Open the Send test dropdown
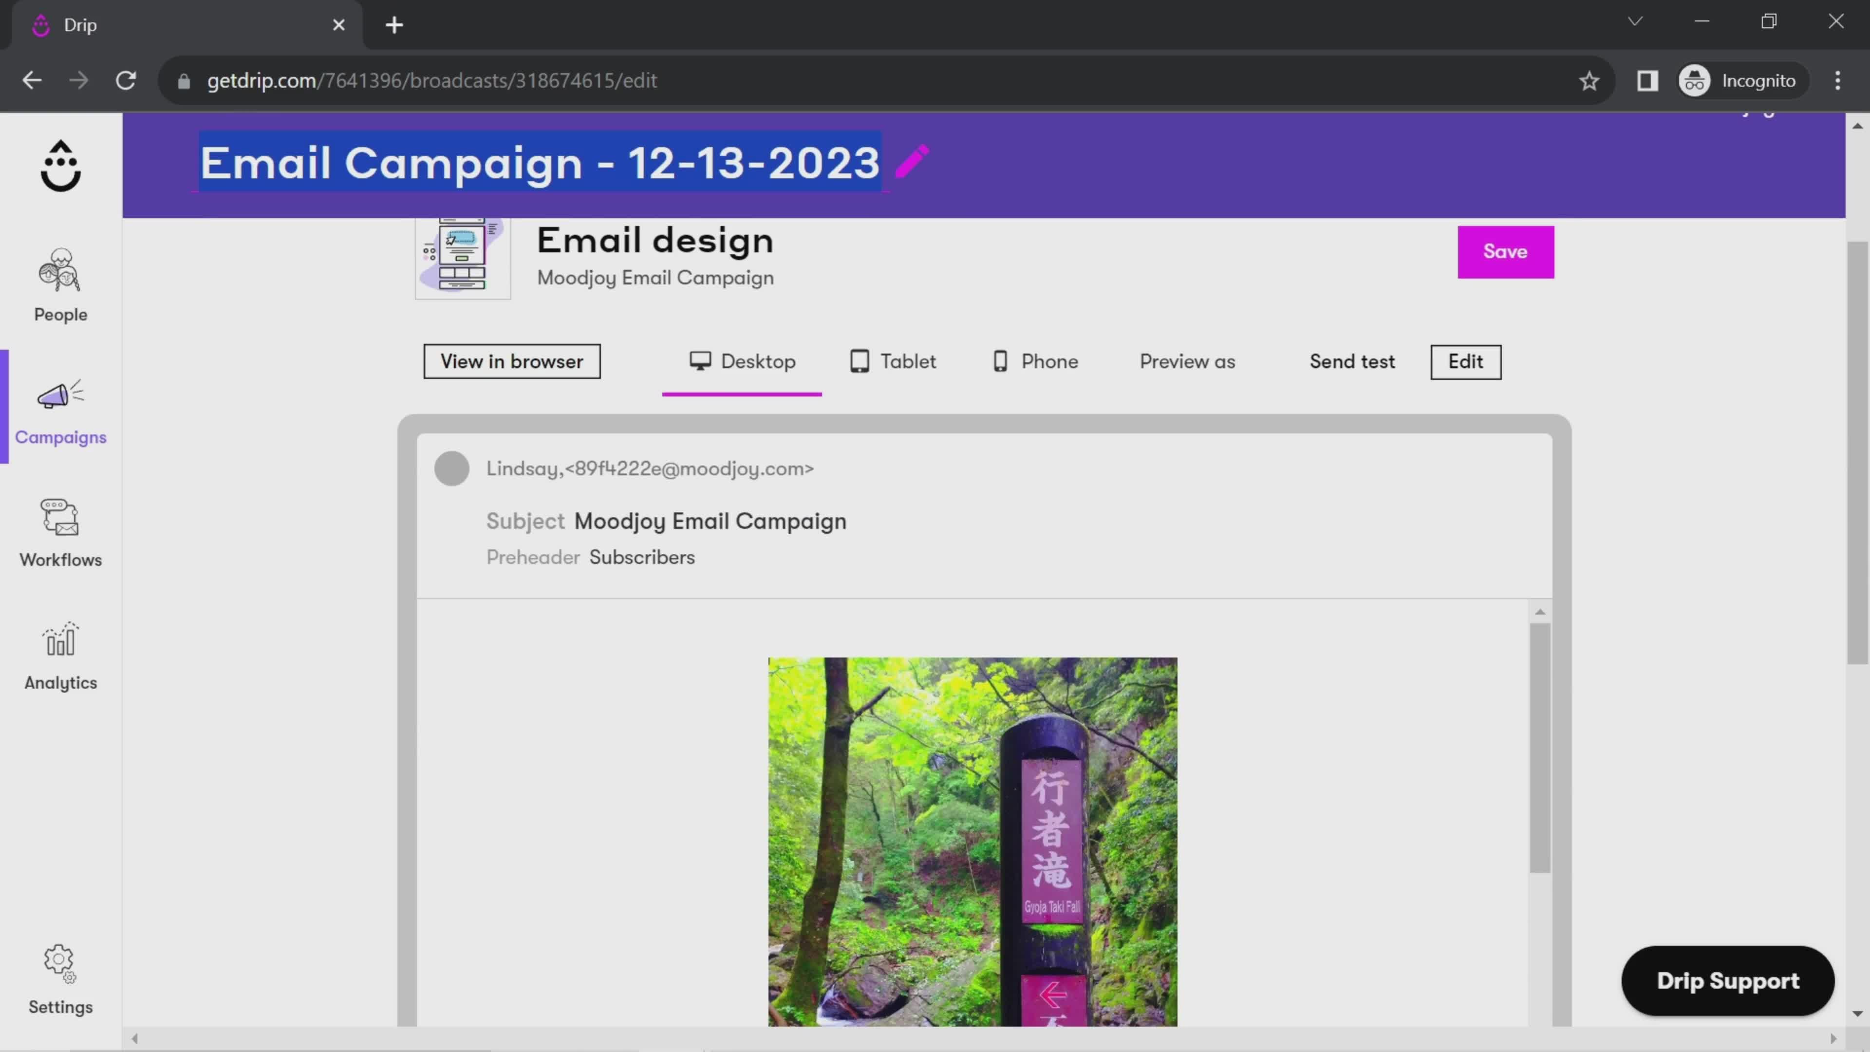1870x1052 pixels. pyautogui.click(x=1352, y=361)
